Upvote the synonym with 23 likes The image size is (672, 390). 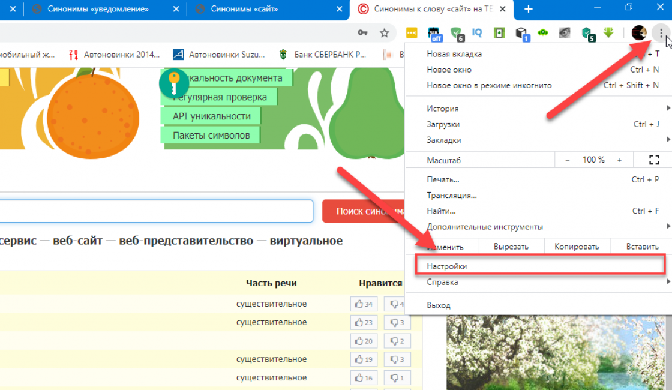coord(363,323)
